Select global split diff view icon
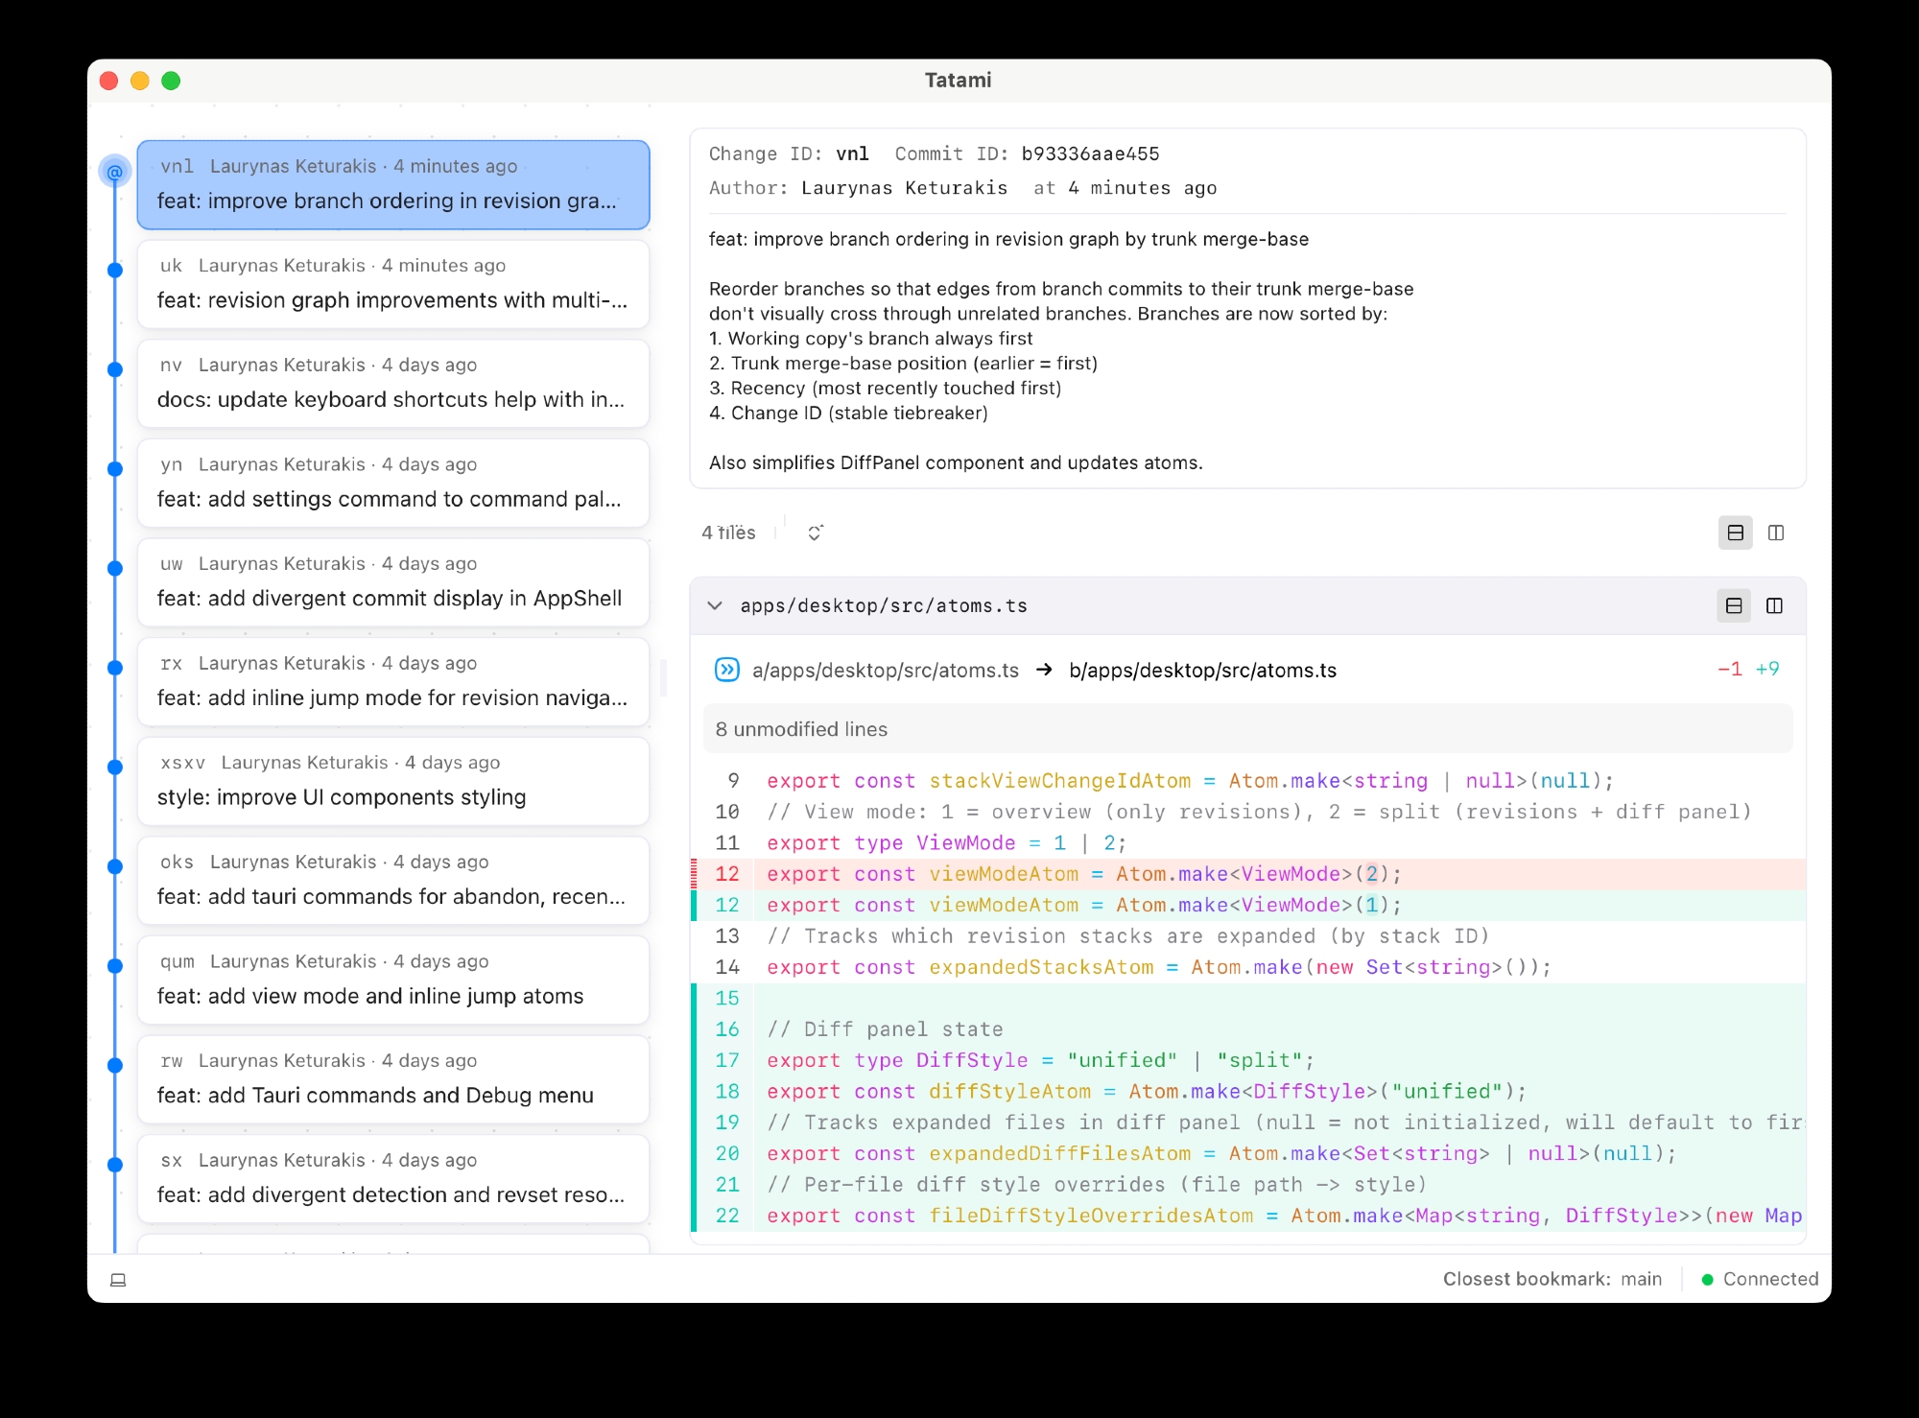 [x=1776, y=533]
